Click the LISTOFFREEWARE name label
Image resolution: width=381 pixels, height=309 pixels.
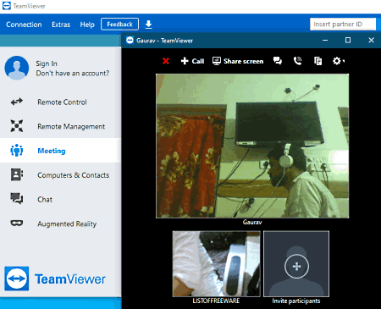216,301
